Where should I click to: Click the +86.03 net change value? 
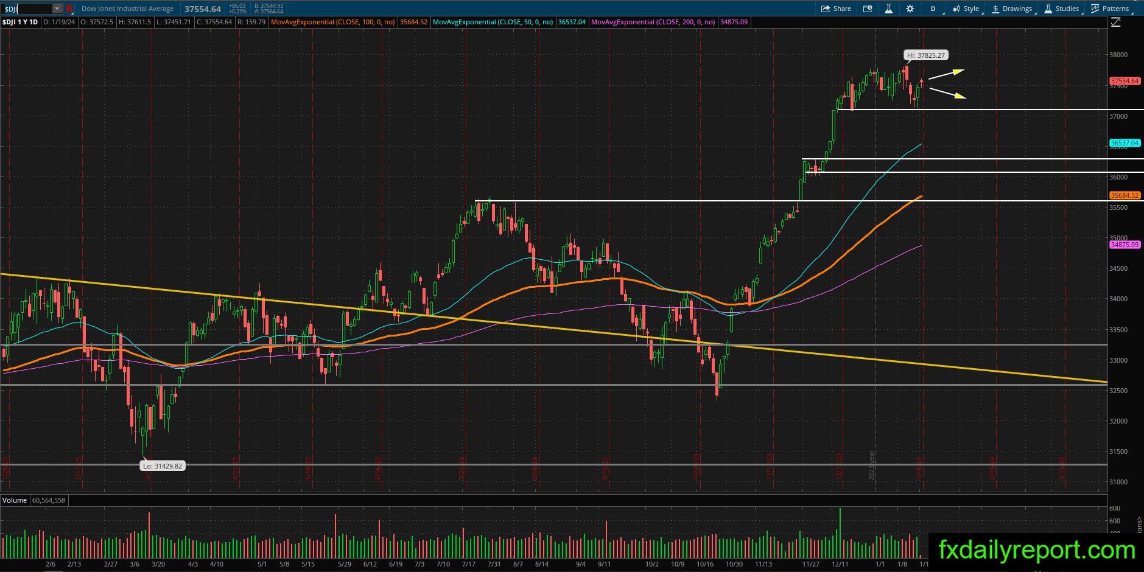click(236, 6)
